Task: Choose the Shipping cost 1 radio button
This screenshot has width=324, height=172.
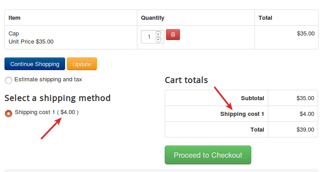Action: click(x=9, y=113)
